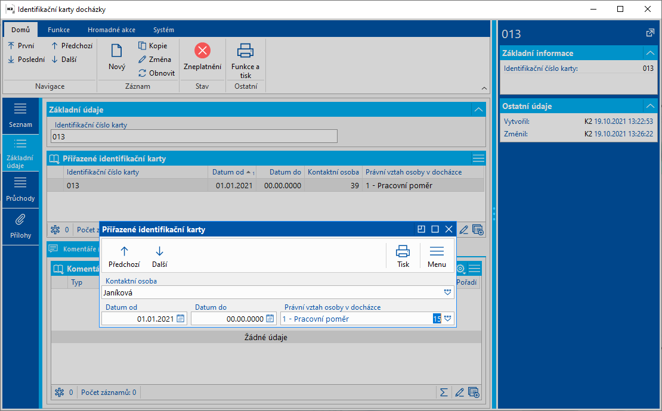Click Předchozí in the Navigace ribbon group

point(72,45)
